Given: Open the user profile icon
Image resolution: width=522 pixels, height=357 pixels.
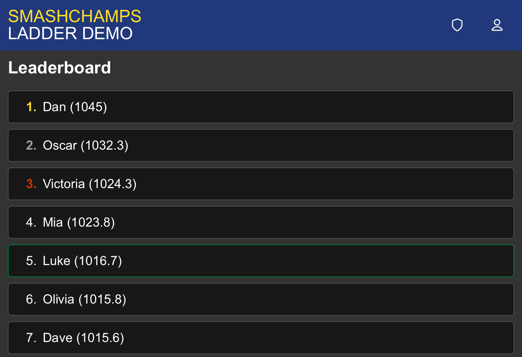Looking at the screenshot, I should coord(497,25).
